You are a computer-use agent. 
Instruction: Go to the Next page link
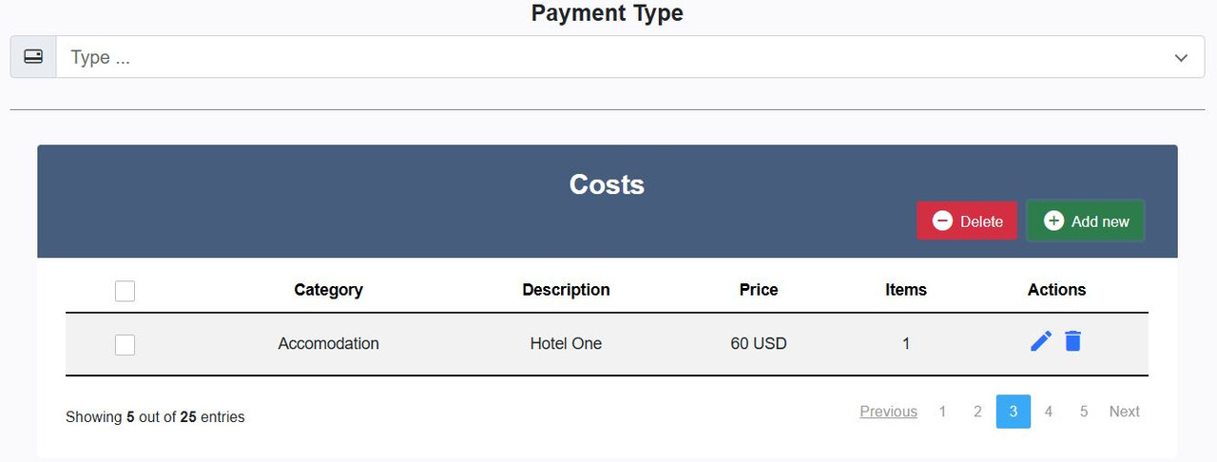point(1124,412)
